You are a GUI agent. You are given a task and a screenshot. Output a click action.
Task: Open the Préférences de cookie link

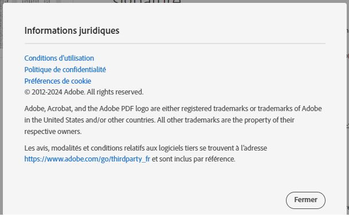(58, 81)
